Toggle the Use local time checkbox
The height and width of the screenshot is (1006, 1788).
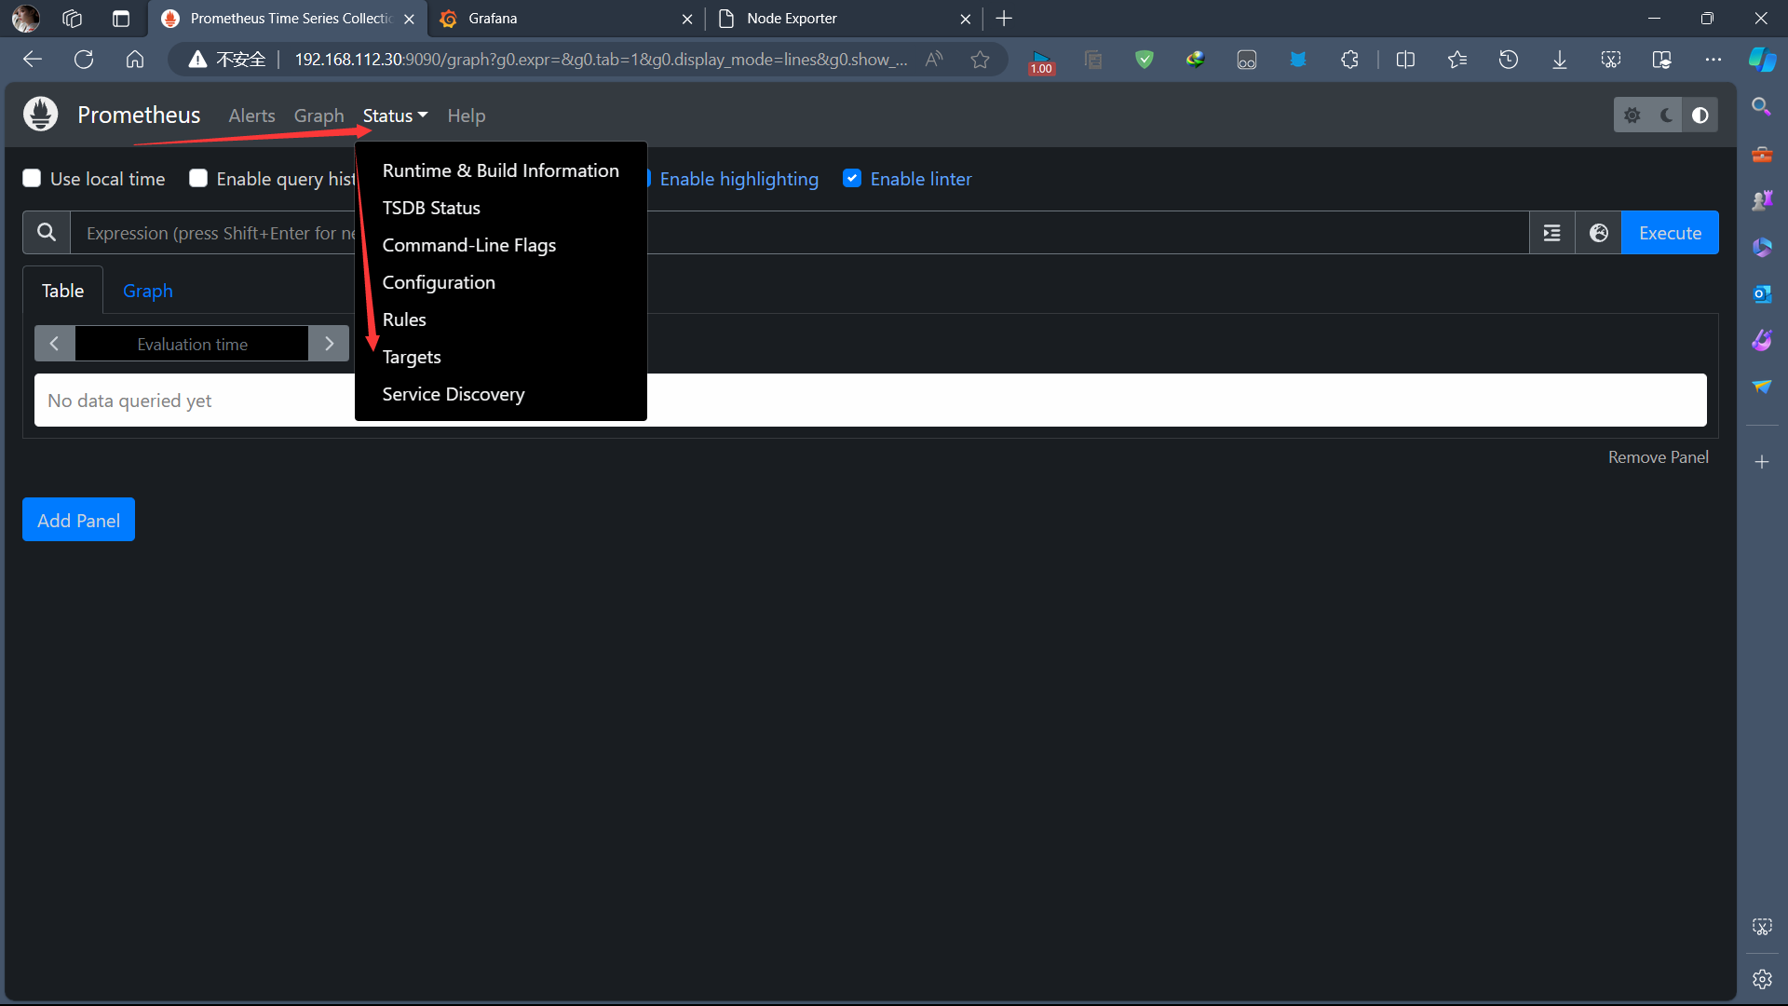(x=31, y=178)
